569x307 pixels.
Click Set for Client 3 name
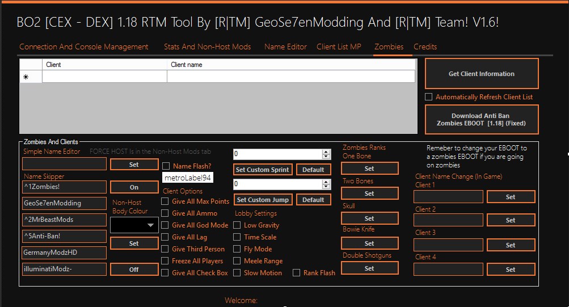[x=511, y=245]
